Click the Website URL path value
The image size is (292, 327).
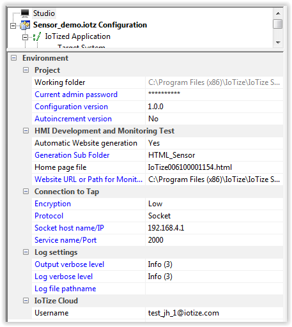pyautogui.click(x=214, y=179)
